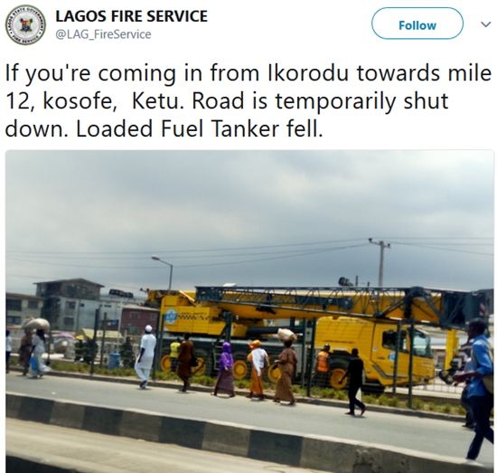Follow the Lagos Fire Service account
Image resolution: width=497 pixels, height=473 pixels.
pos(417,24)
